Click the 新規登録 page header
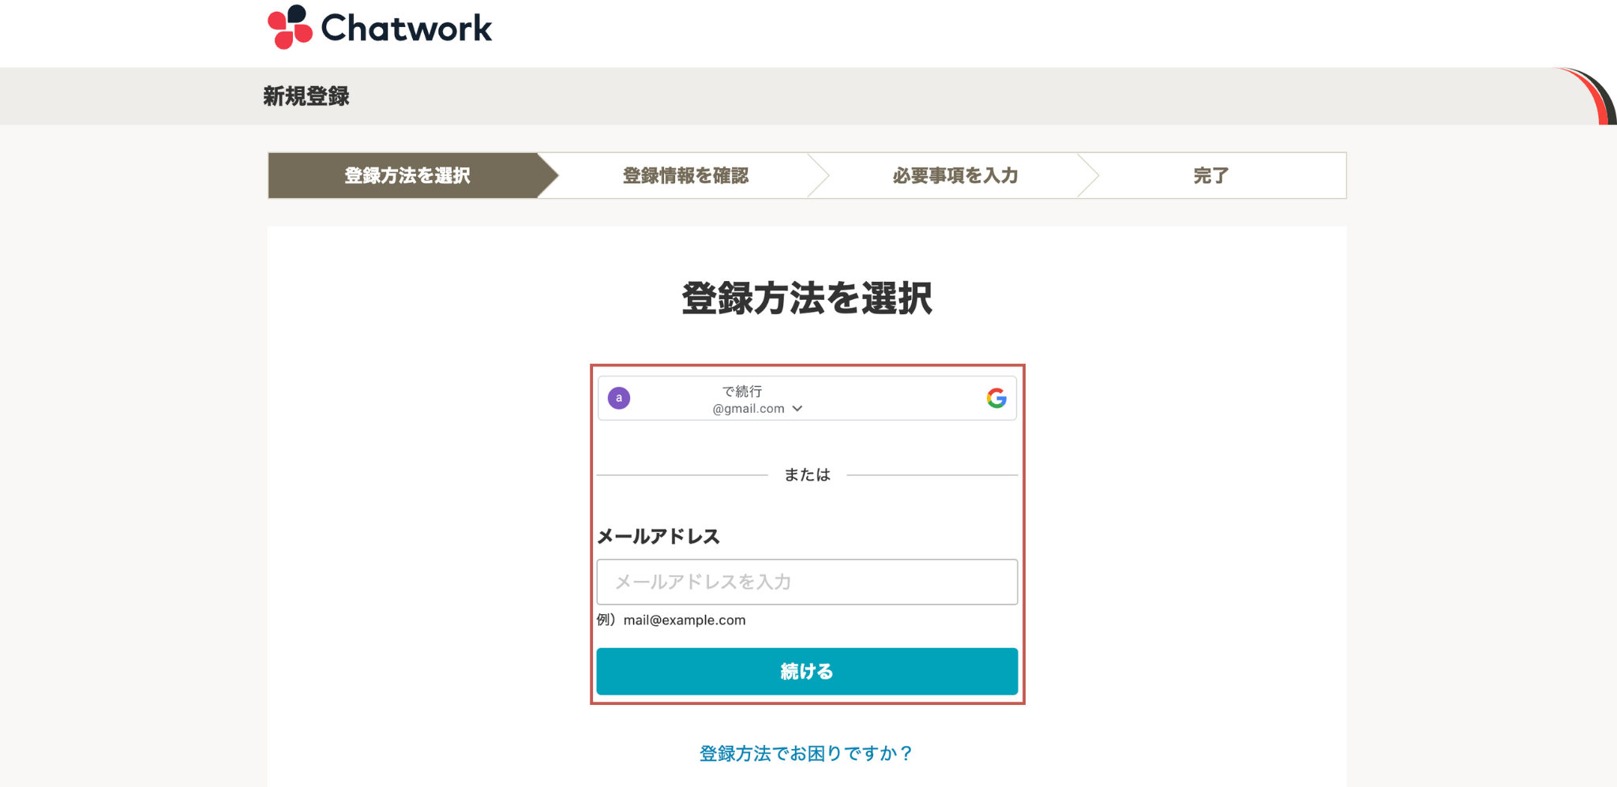Screen dimensions: 1617x787 coord(307,96)
